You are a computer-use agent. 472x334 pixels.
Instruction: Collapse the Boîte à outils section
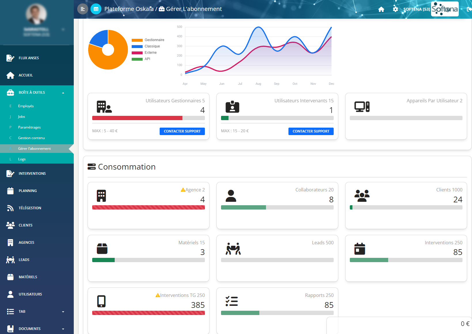(37, 93)
